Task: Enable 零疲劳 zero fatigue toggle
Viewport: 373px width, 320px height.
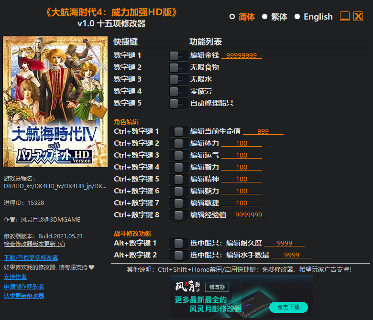Action: [x=178, y=91]
